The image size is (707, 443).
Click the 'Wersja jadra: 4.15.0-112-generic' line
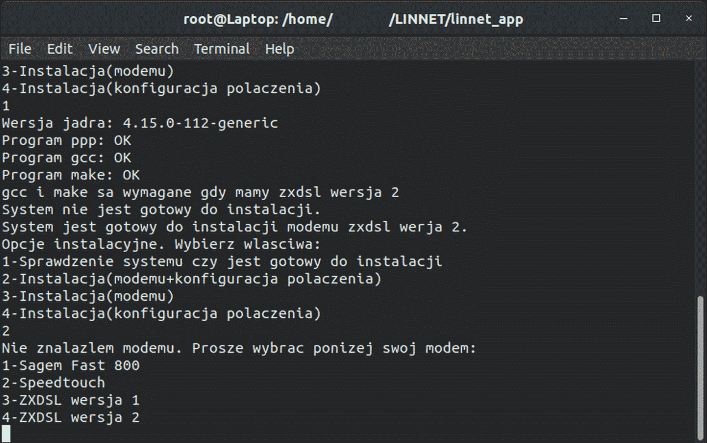(x=140, y=123)
